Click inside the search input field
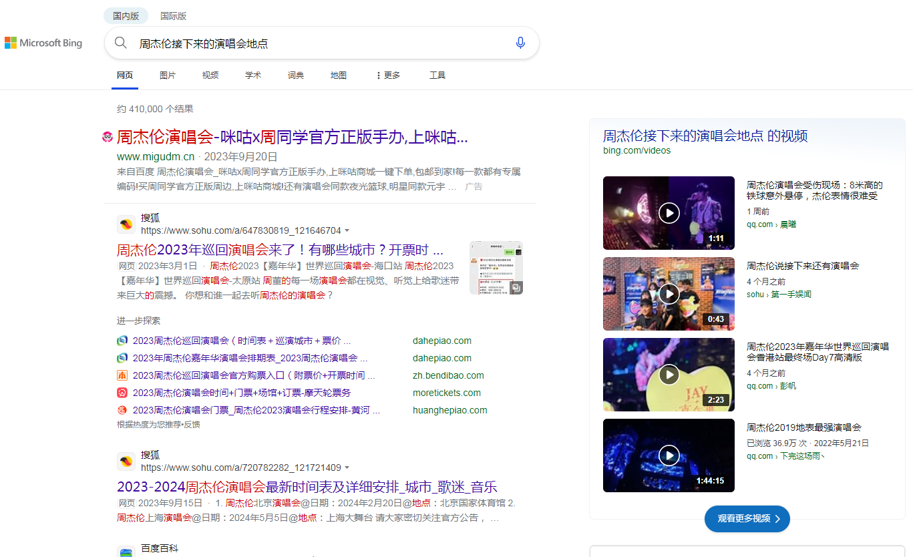 pyautogui.click(x=301, y=42)
